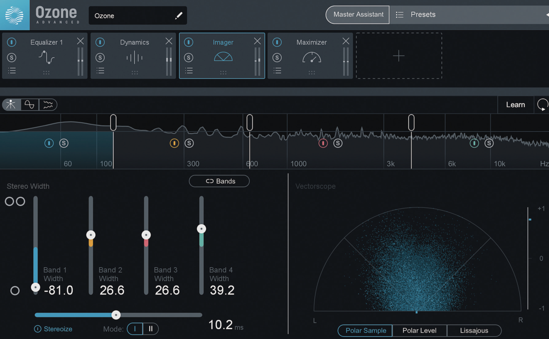The width and height of the screenshot is (549, 339).
Task: Open Dynamics module preset list
Action: coord(100,71)
